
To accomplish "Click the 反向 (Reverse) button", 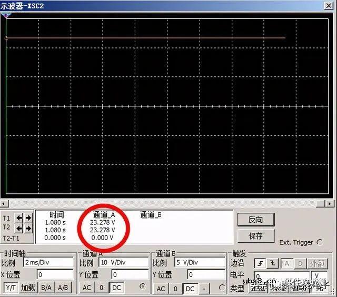I will point(255,219).
